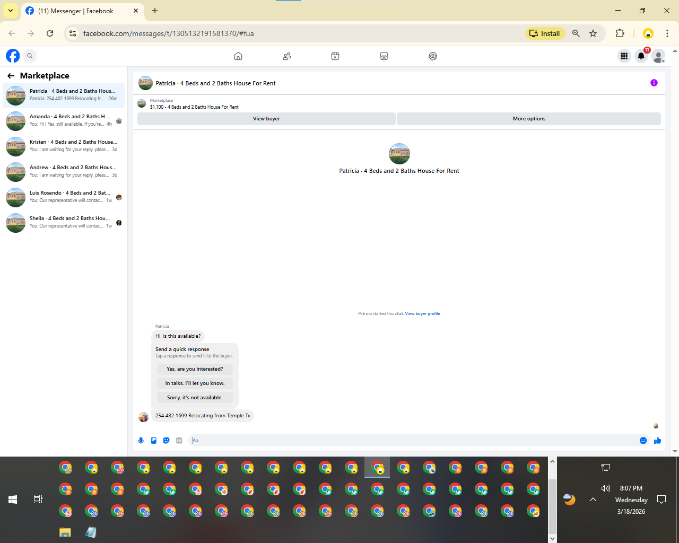Click the 'Hi, is this available?' message
The width and height of the screenshot is (679, 543).
(178, 336)
